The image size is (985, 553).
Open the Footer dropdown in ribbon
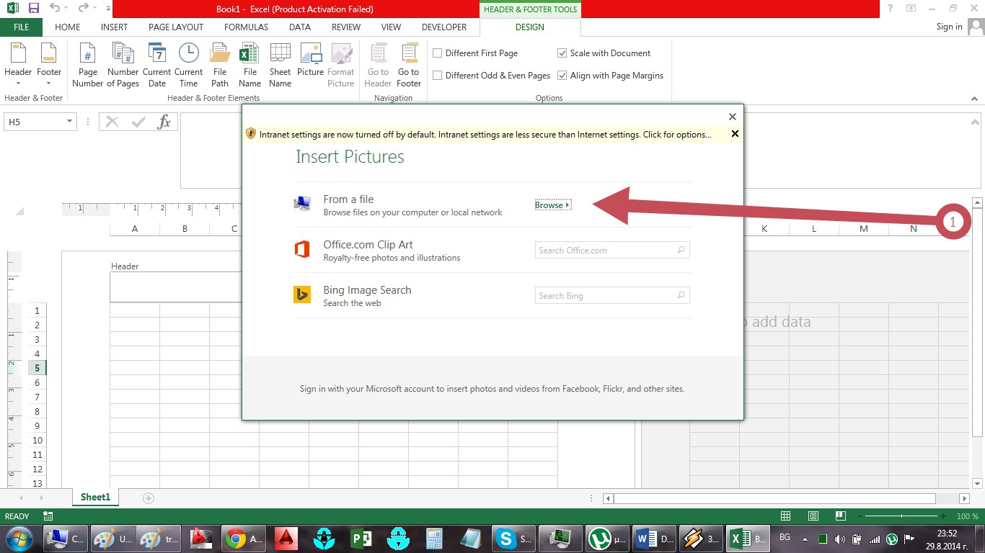click(x=49, y=64)
